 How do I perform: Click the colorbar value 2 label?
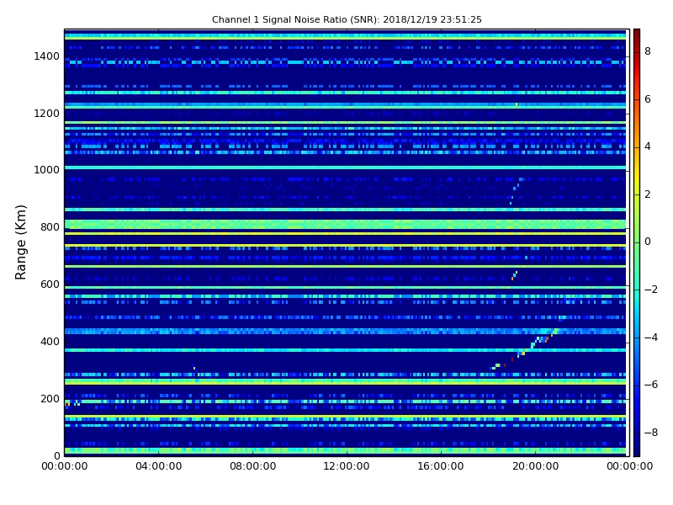click(x=648, y=194)
